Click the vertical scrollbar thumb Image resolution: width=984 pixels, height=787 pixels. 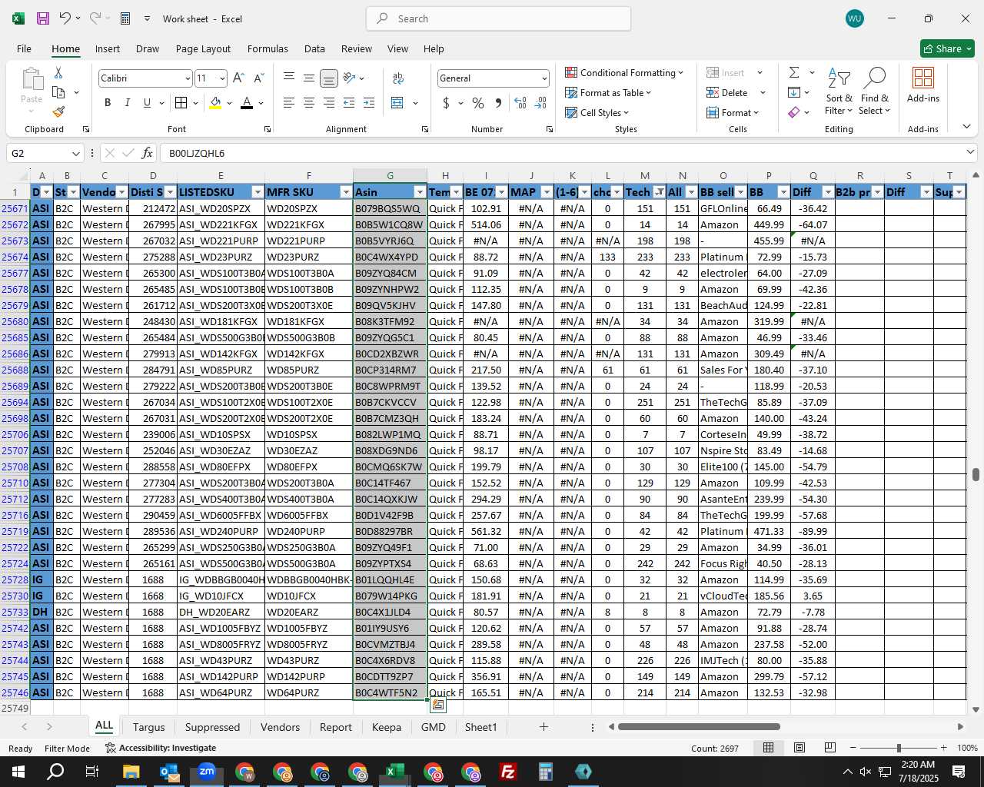(976, 474)
